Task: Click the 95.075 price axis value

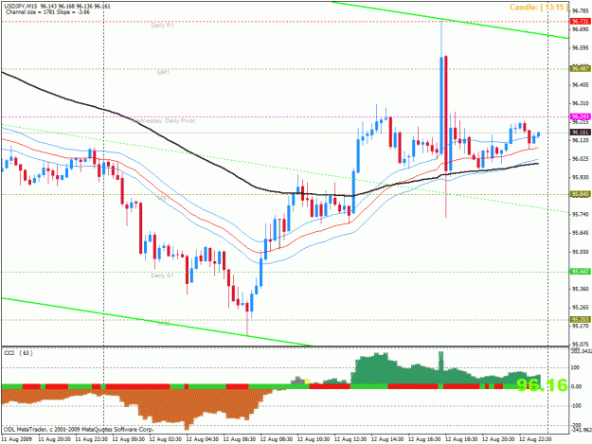Action: click(x=581, y=344)
